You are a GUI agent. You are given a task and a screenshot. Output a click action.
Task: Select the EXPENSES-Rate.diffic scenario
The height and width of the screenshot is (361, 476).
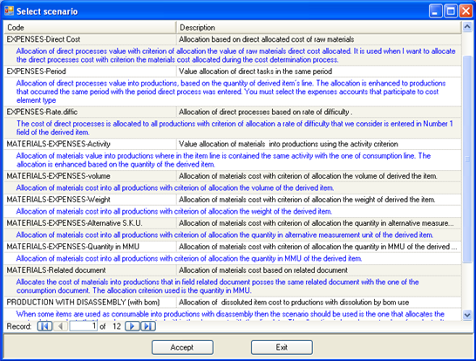(x=233, y=112)
